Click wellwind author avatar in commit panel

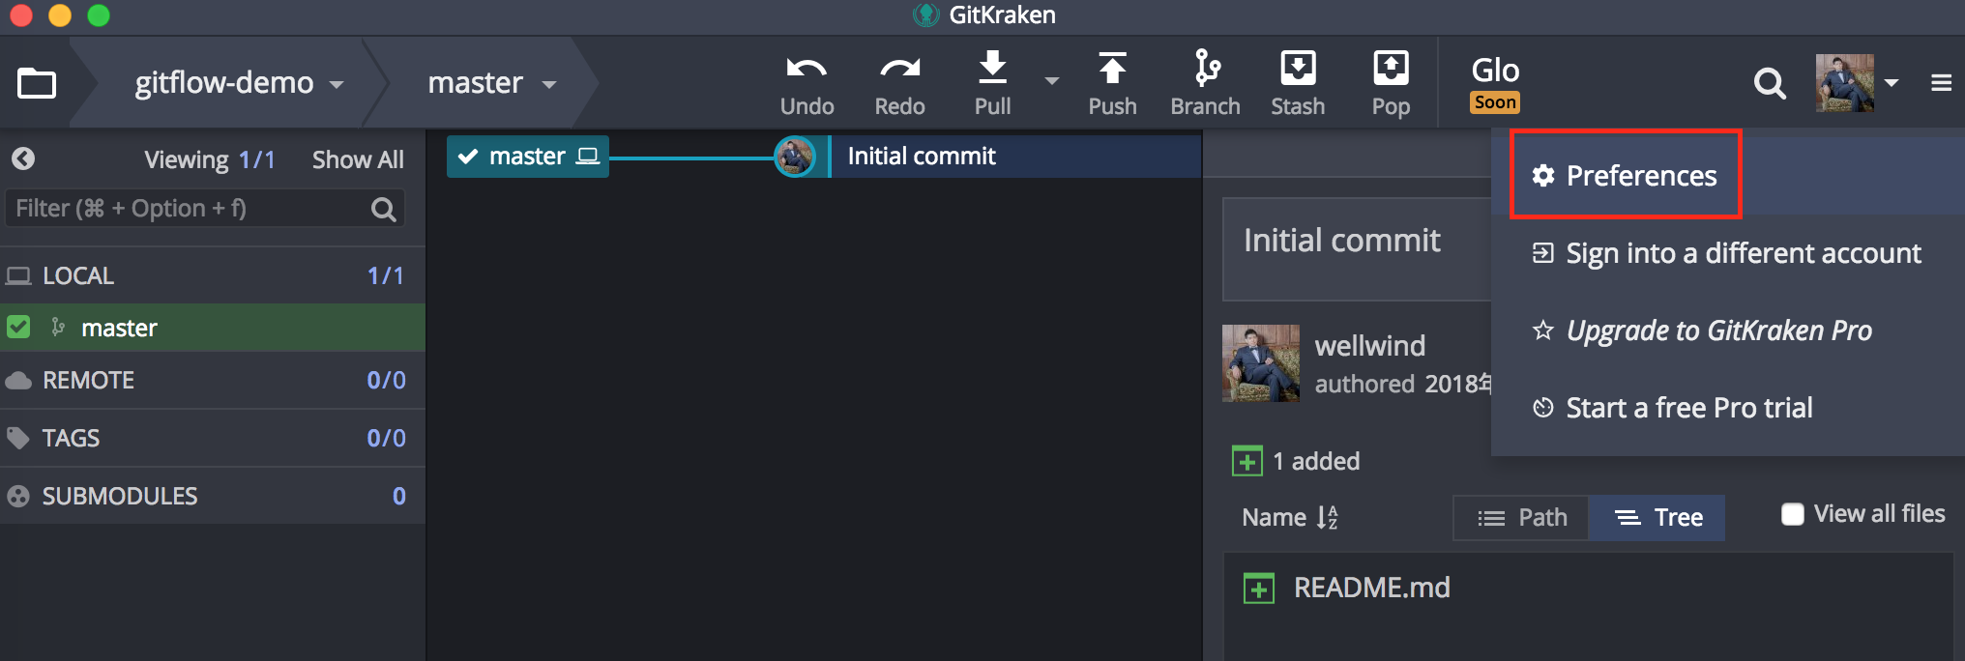(1261, 363)
